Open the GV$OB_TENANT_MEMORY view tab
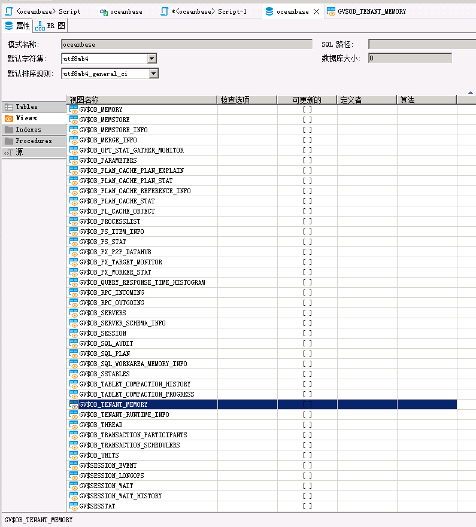 point(366,11)
